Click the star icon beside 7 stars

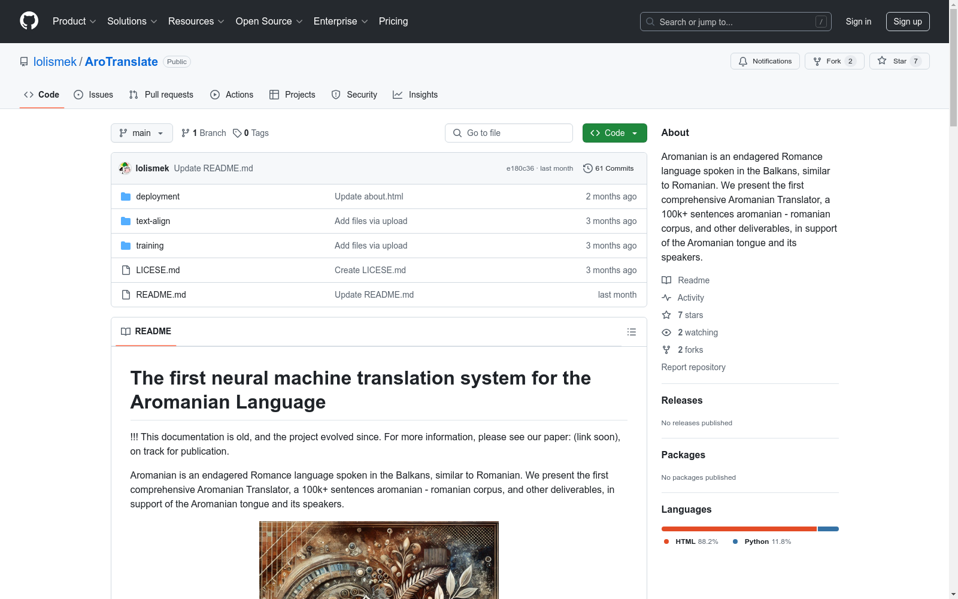click(666, 315)
